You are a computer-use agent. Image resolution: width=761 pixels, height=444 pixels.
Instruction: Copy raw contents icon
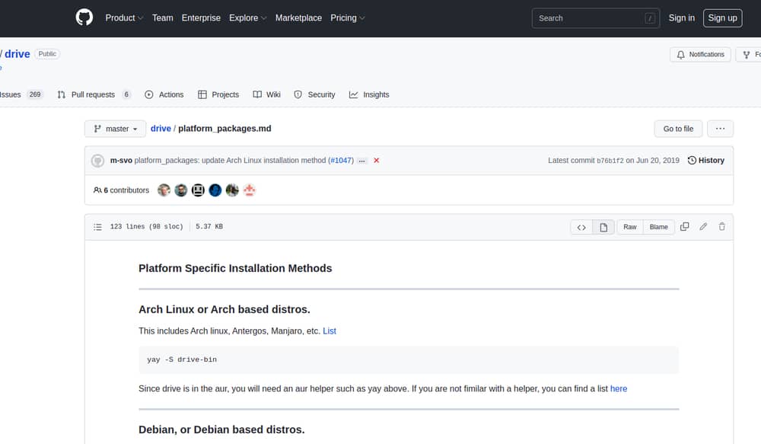click(685, 227)
